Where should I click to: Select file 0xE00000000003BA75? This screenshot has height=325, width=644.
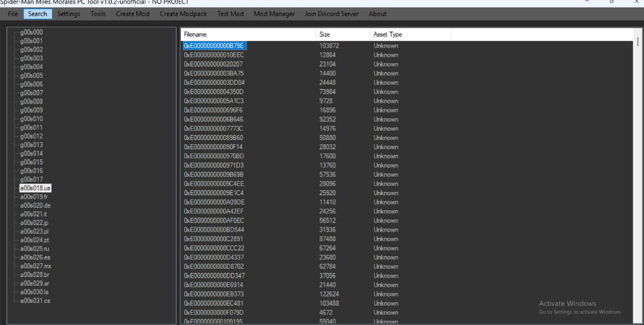[x=214, y=73]
